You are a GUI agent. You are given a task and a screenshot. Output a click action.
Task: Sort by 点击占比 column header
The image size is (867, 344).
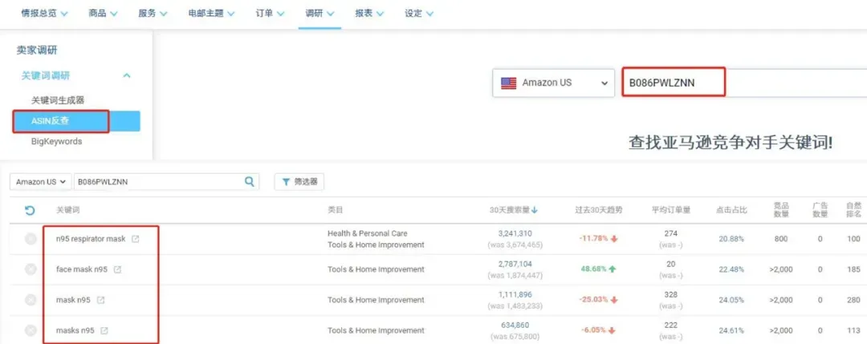pos(732,210)
